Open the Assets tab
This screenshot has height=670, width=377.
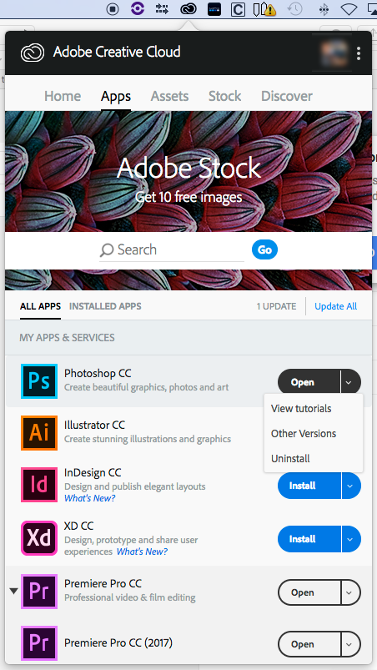[169, 96]
